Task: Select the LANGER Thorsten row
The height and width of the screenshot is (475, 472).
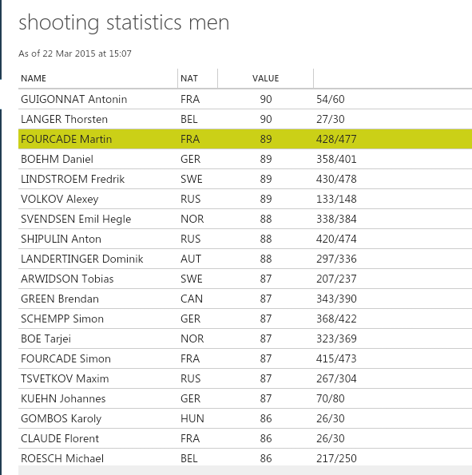Action: point(245,119)
